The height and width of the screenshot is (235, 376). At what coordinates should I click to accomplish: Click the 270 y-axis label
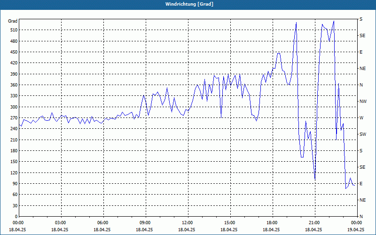point(14,118)
